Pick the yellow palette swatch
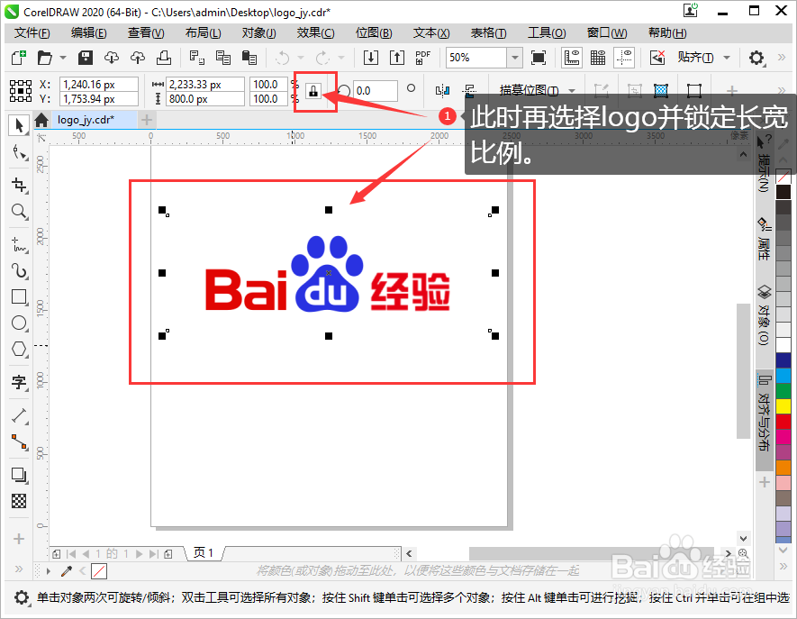 click(x=783, y=406)
